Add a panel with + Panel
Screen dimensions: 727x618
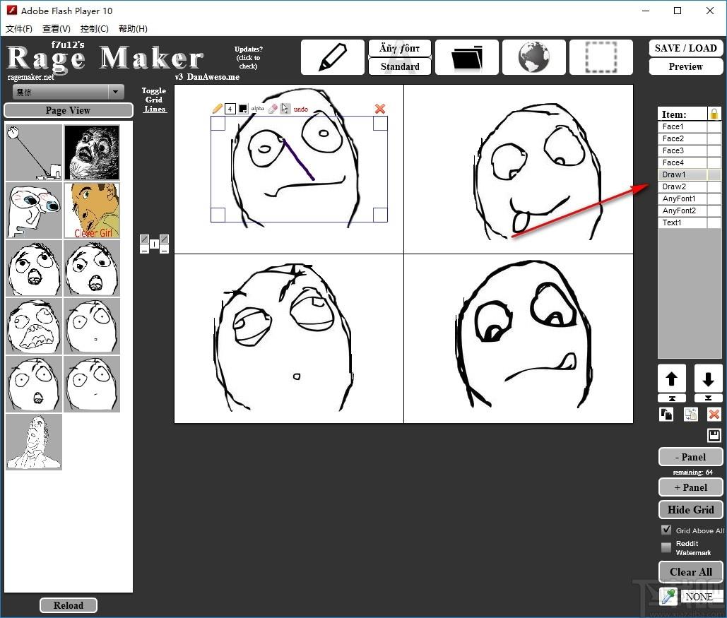click(690, 487)
